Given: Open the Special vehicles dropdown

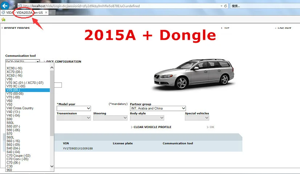Looking at the screenshot, I should pyautogui.click(x=197, y=118).
